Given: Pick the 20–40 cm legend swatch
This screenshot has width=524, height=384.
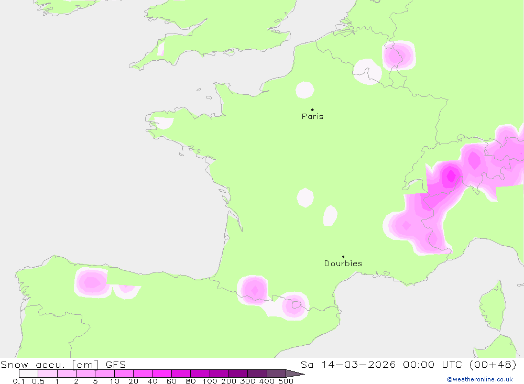Looking at the screenshot, I should tap(143, 374).
